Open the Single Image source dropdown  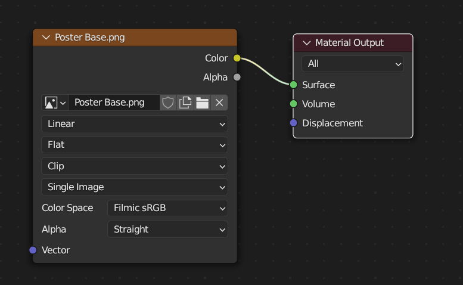point(135,187)
